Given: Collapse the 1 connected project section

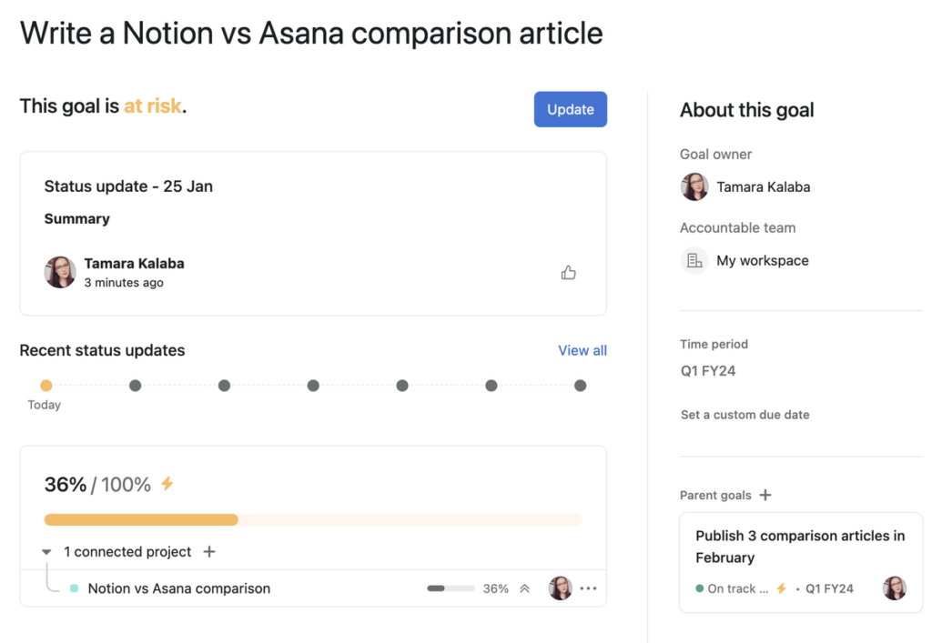Looking at the screenshot, I should point(46,551).
